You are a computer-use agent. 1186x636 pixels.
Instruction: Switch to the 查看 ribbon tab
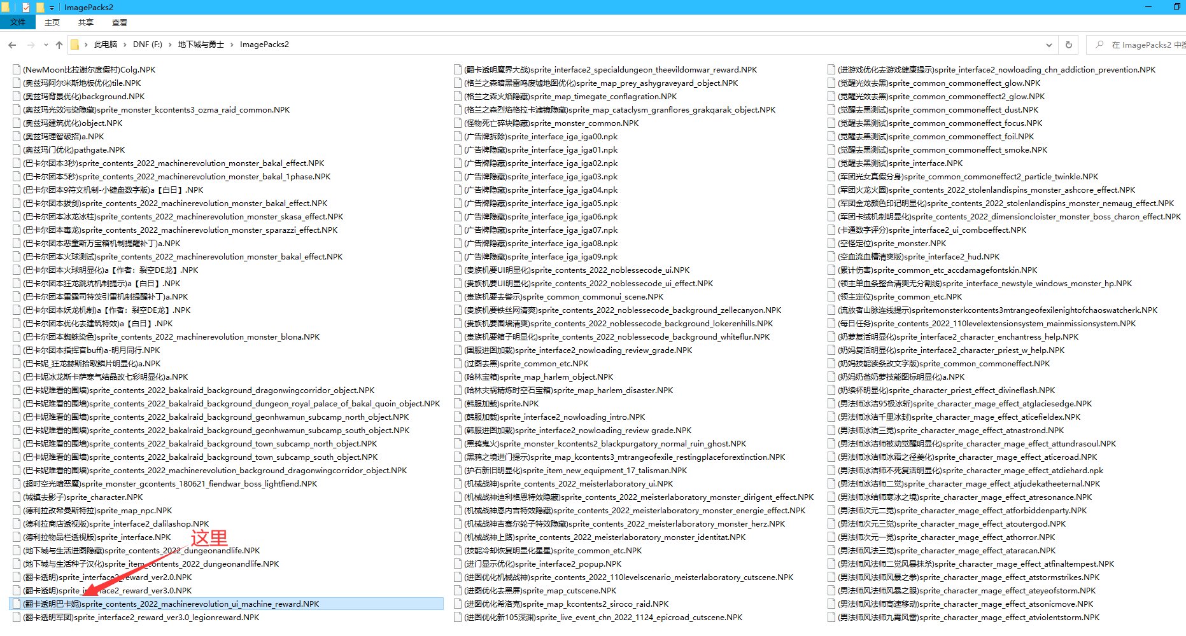coord(120,22)
